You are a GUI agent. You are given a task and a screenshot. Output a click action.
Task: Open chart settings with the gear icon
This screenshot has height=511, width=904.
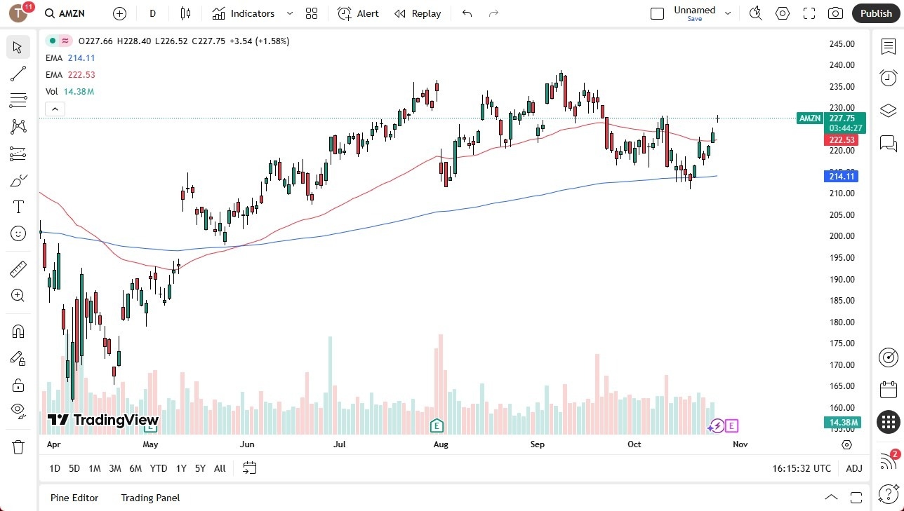point(782,13)
